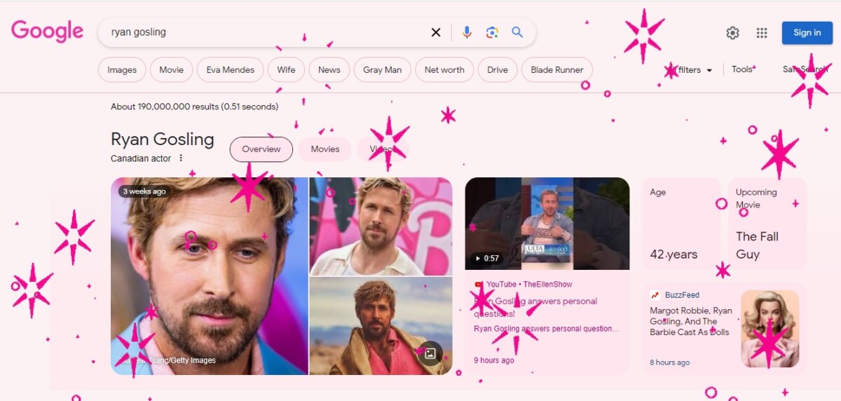Image resolution: width=841 pixels, height=401 pixels.
Task: Clear the search box with X icon
Action: click(436, 32)
